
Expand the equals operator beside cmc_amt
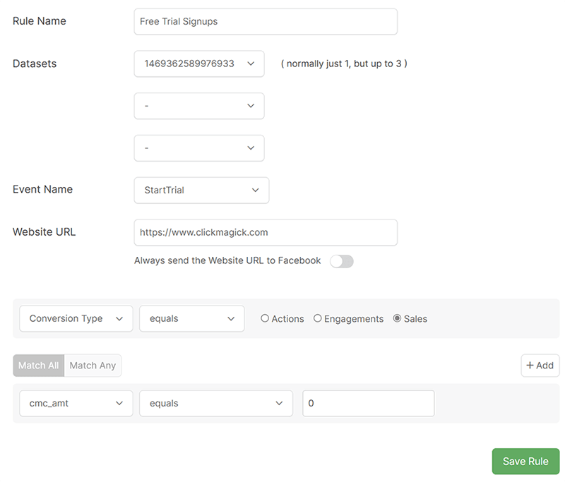(215, 404)
